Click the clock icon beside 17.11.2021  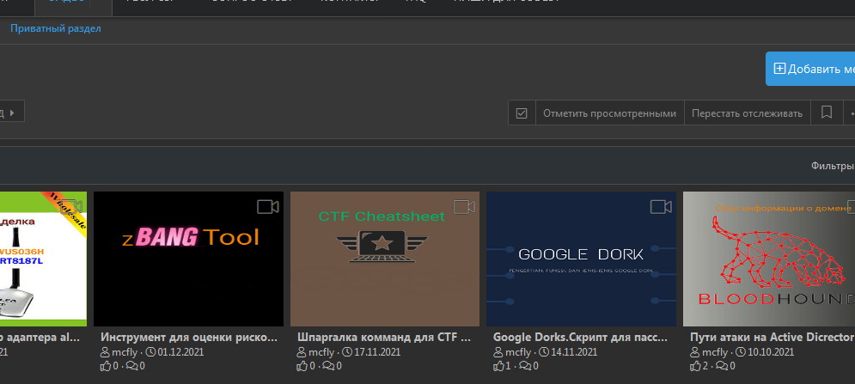(348, 352)
